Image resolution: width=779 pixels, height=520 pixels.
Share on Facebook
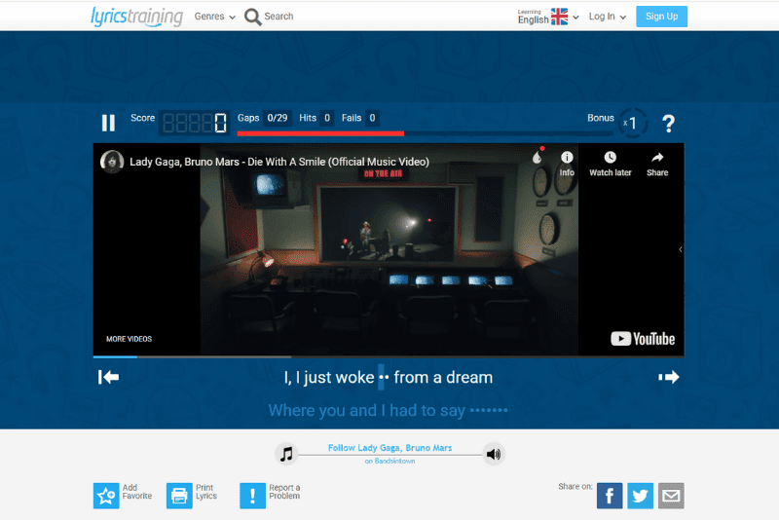[610, 496]
